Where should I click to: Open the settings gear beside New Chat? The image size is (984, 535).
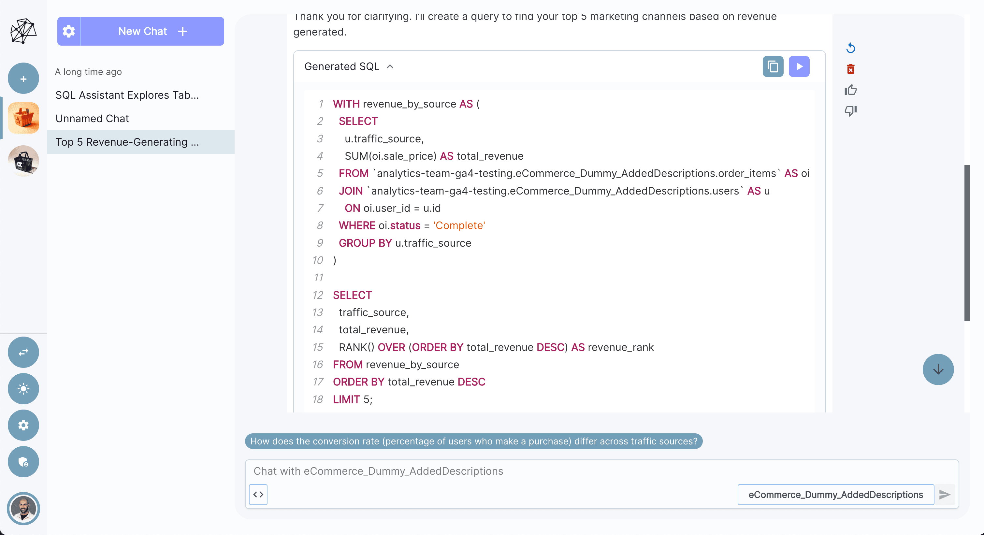(x=68, y=31)
